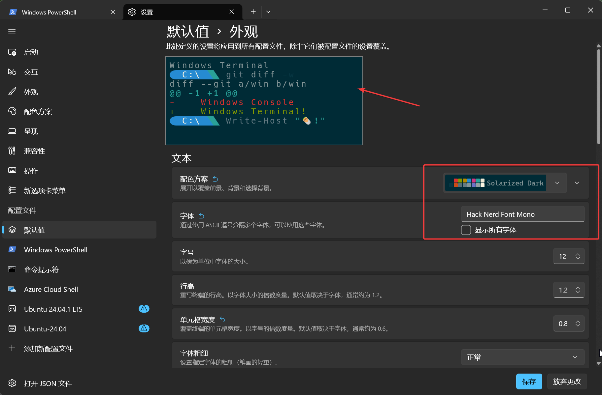Image resolution: width=602 pixels, height=395 pixels.
Task: Click the hamburger navigation menu icon
Action: tap(12, 32)
